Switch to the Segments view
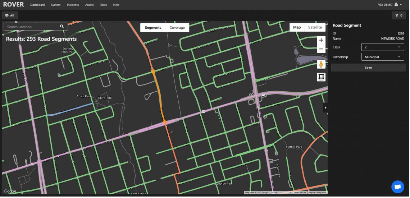Viewport: 410px width, 198px height. [153, 27]
